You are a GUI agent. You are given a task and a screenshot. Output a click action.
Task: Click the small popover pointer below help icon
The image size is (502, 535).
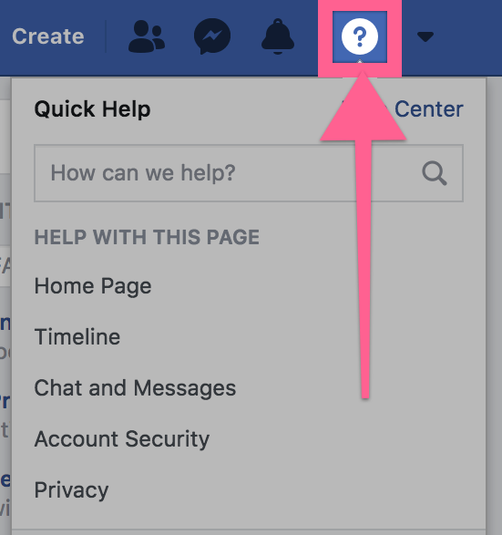[x=360, y=61]
